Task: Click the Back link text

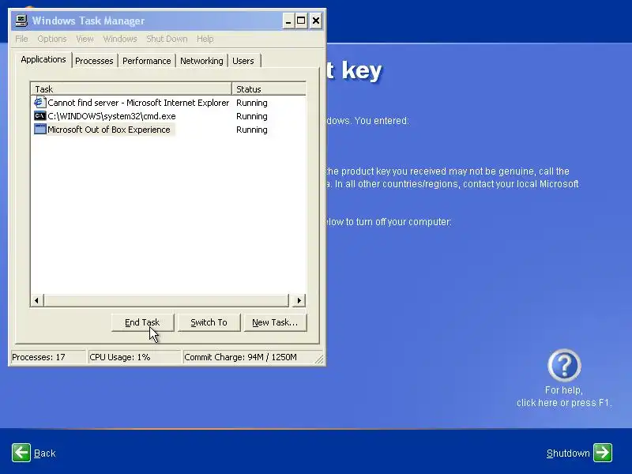Action: point(45,453)
